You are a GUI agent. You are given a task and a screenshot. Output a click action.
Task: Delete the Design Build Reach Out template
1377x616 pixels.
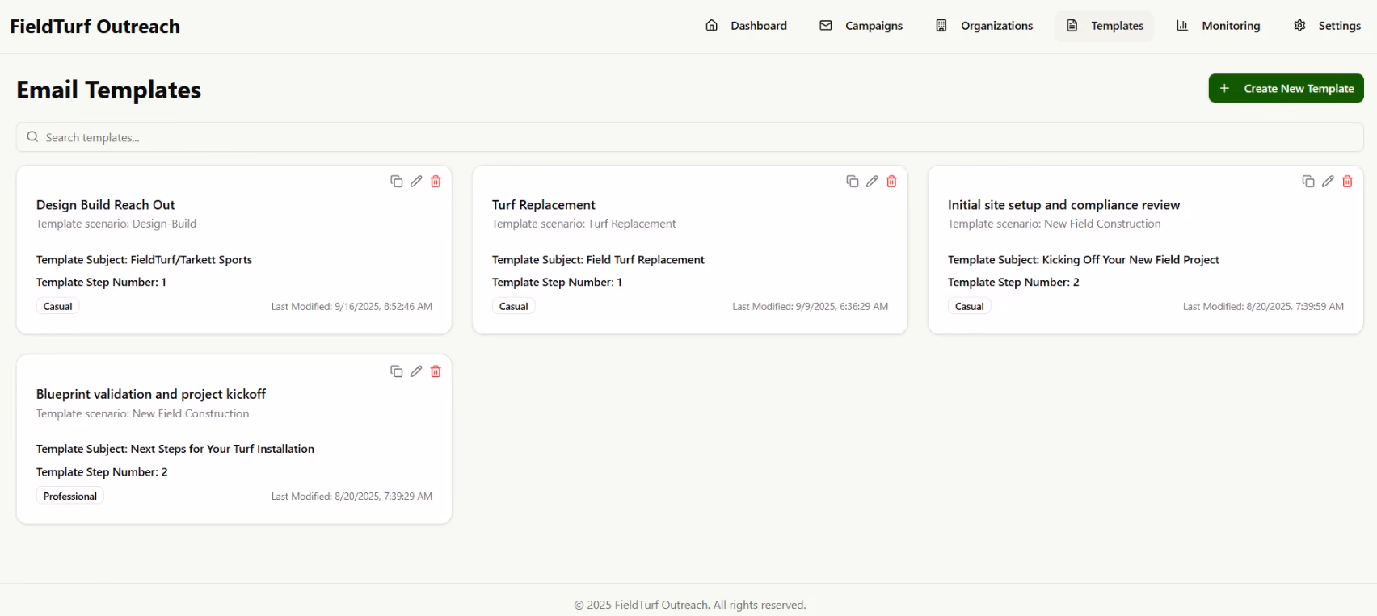pos(436,182)
